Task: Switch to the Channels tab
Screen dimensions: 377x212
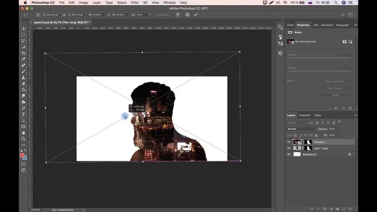Action: [x=305, y=115]
